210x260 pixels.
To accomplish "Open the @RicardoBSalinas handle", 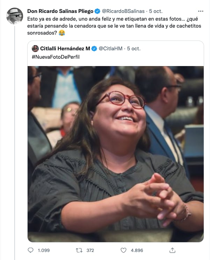I will tap(123, 11).
